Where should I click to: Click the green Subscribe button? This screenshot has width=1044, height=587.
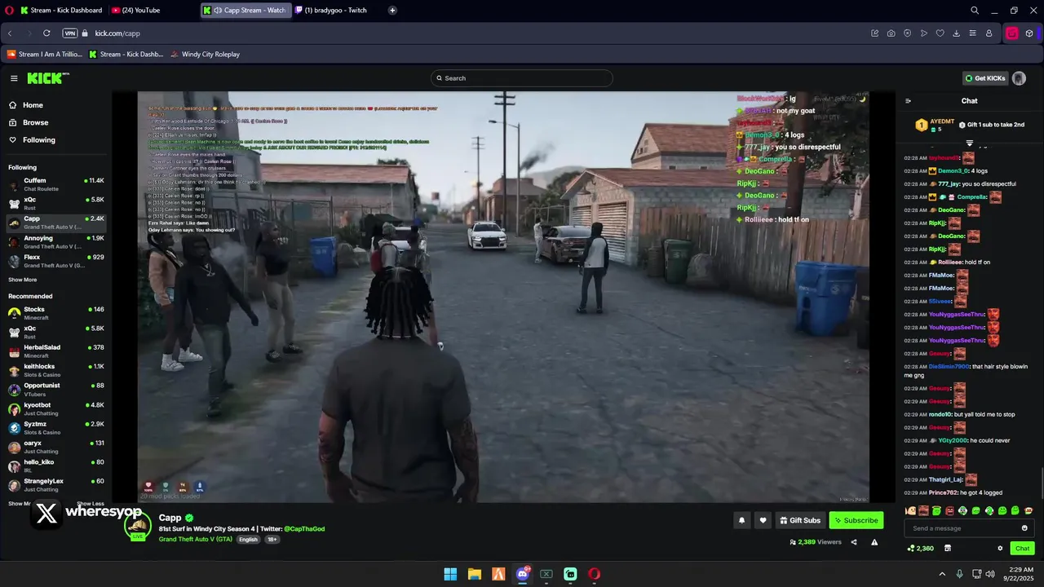pyautogui.click(x=856, y=520)
